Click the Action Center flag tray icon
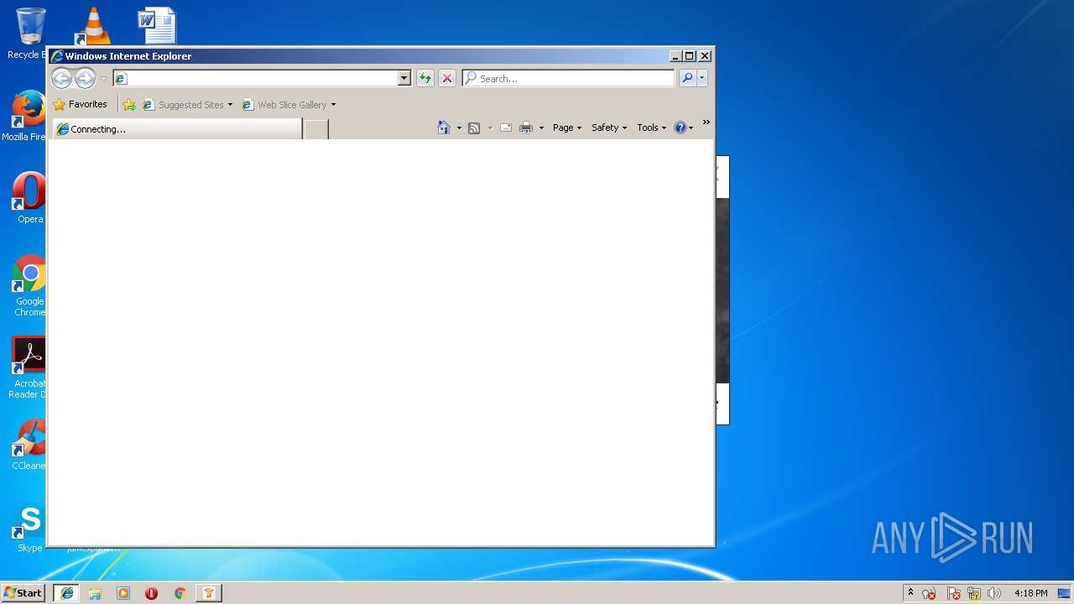This screenshot has height=604, width=1074. (953, 593)
